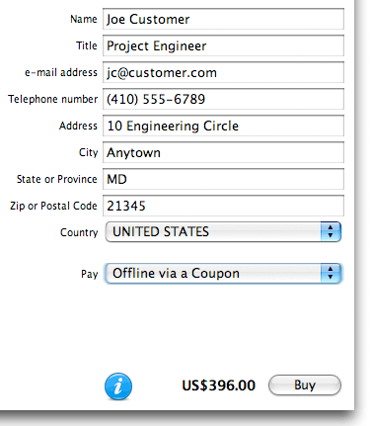Click the US$396.00 price text
Screen dimensions: 370x426
(x=219, y=385)
